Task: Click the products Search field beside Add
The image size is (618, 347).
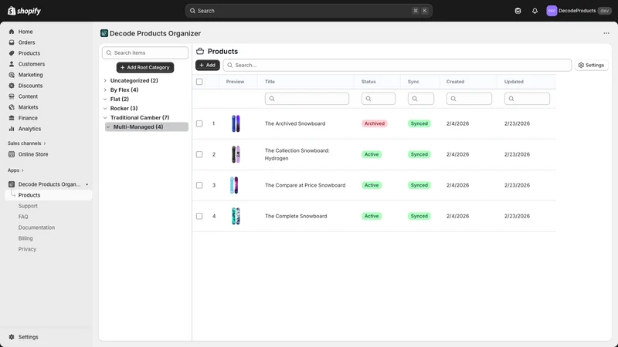Action: pos(397,65)
